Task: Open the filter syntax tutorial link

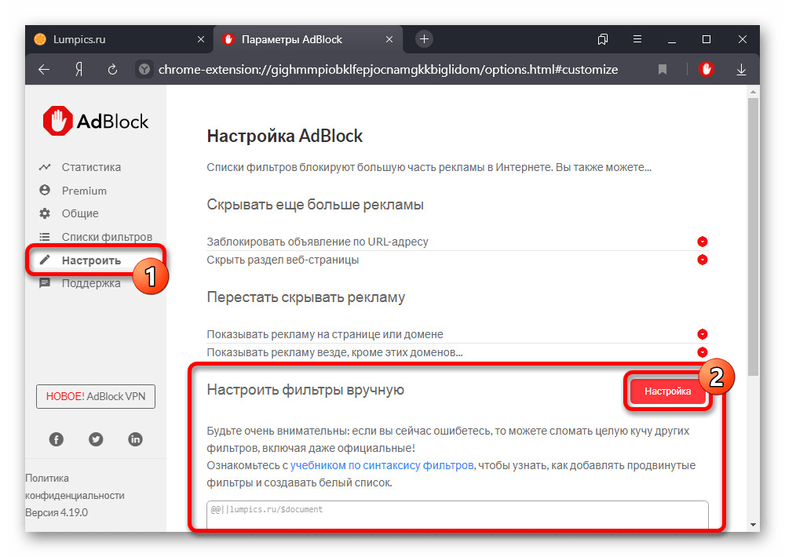Action: 382,465
